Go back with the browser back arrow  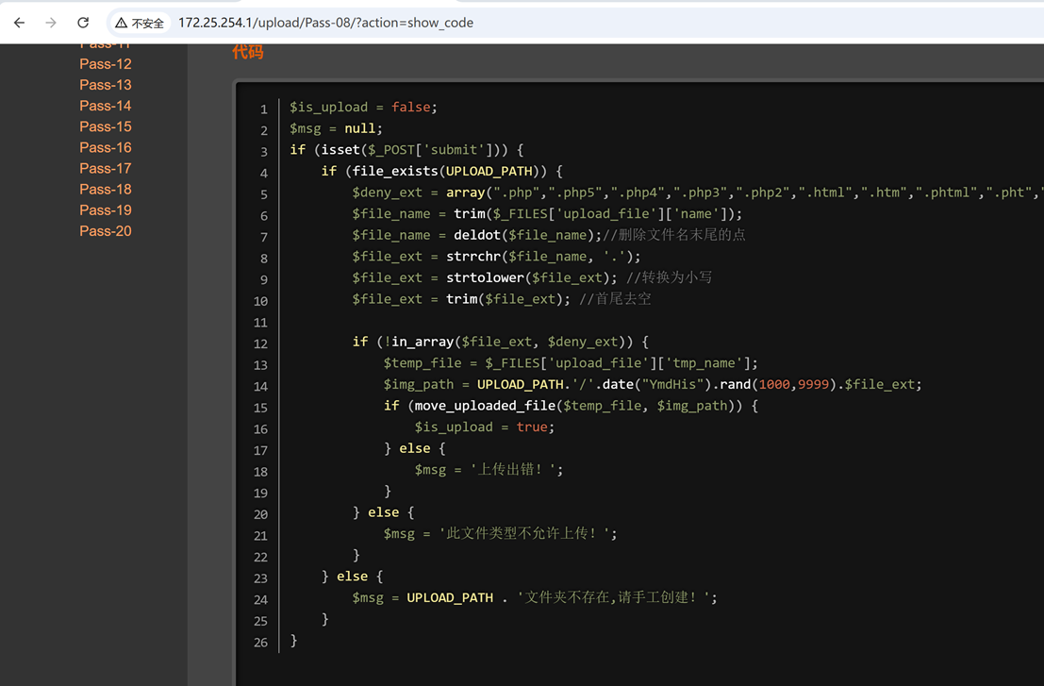point(19,23)
